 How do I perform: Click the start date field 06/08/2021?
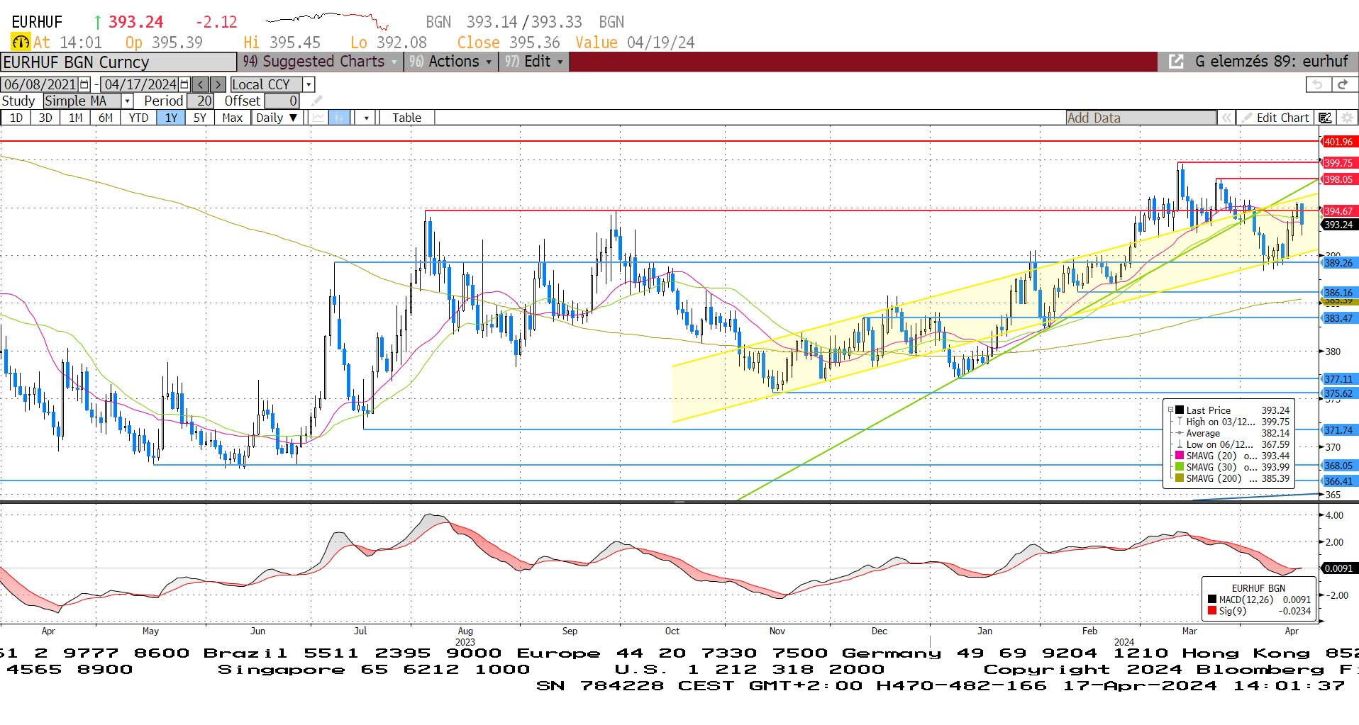pos(40,84)
